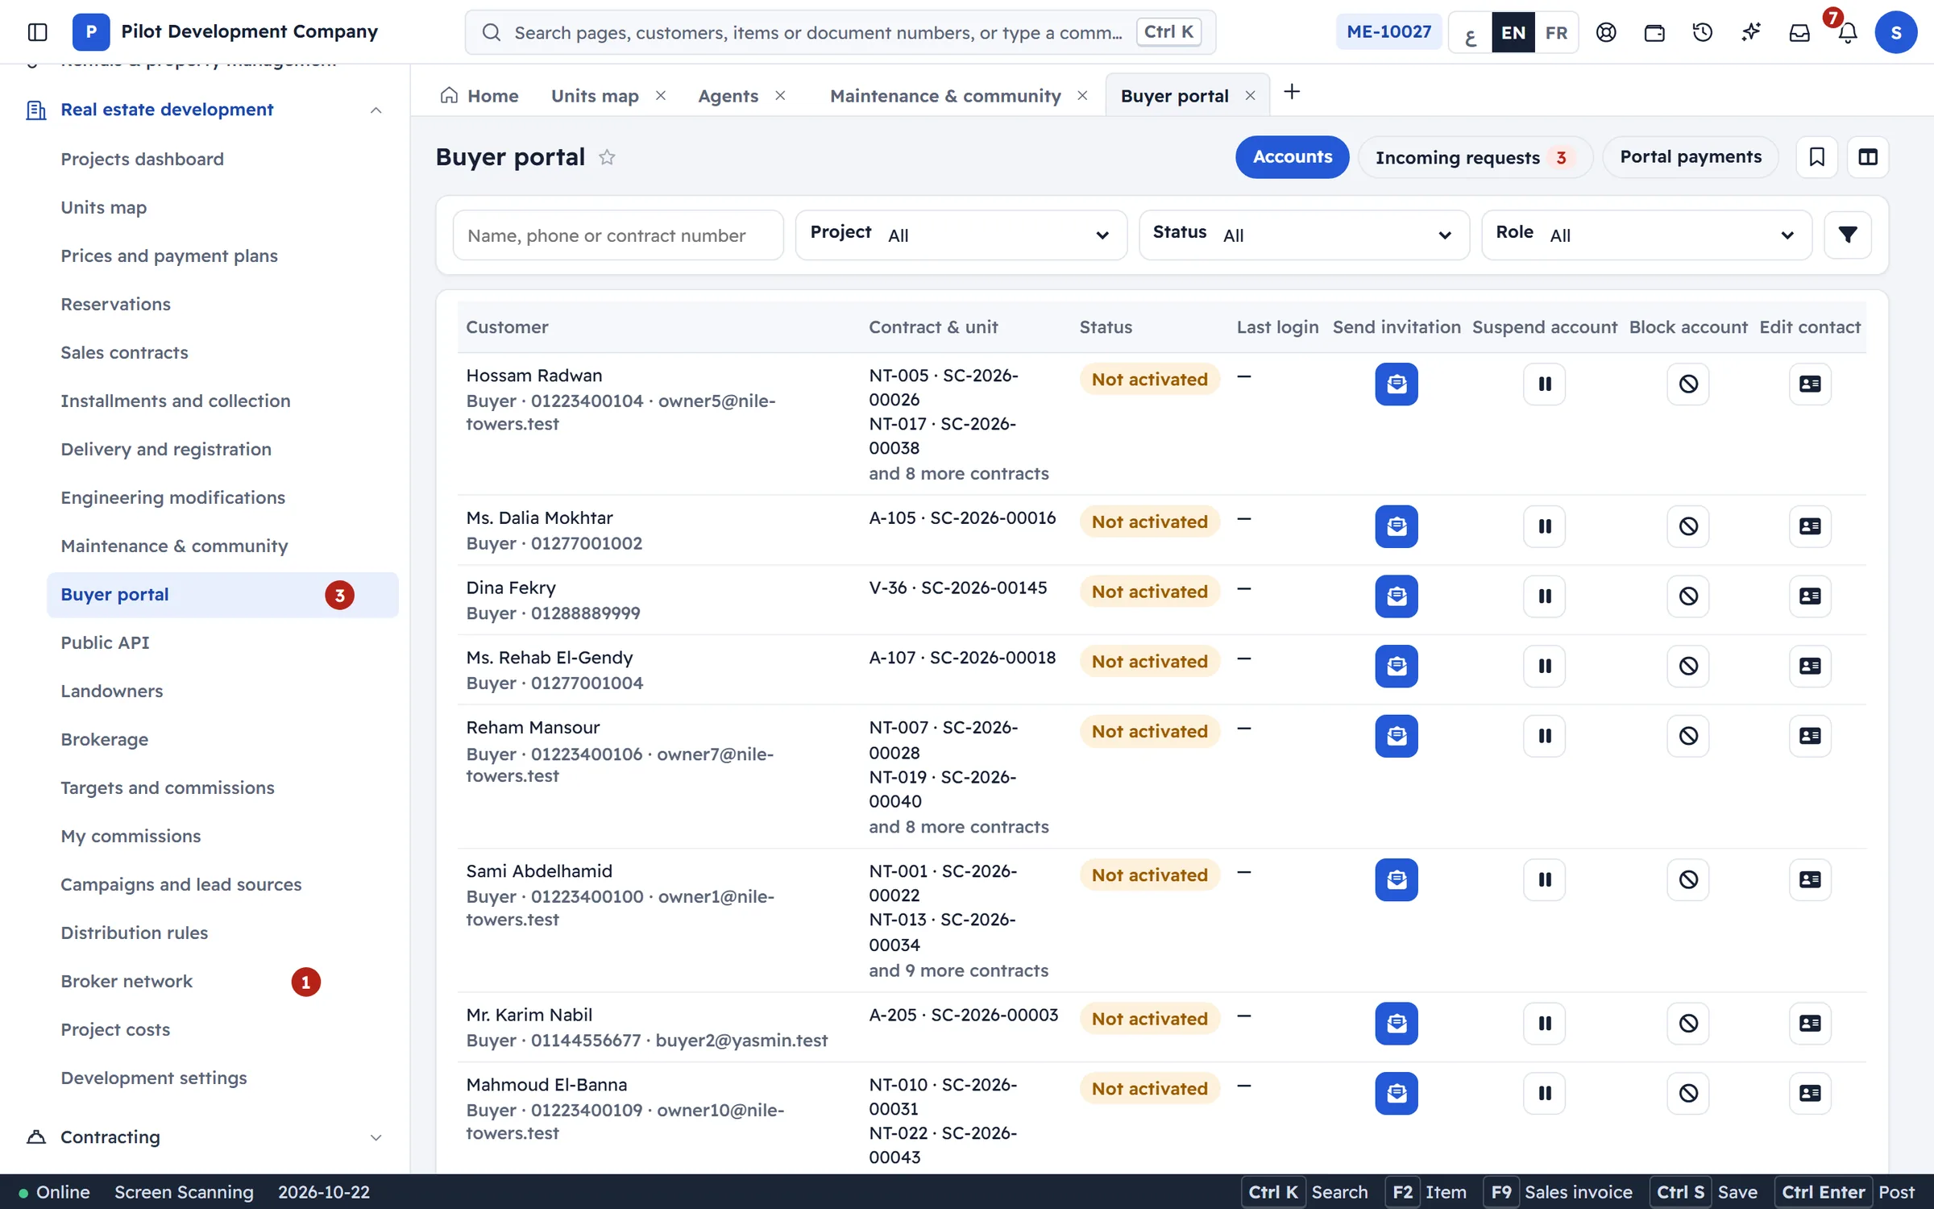Add a new tab with plus
1934x1209 pixels.
[x=1292, y=92]
